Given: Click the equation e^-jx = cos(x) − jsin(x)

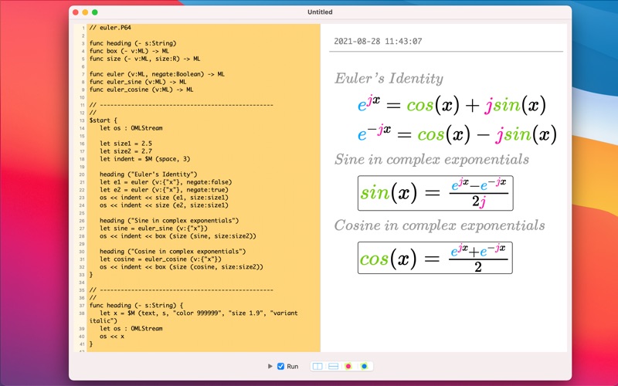Looking at the screenshot, I should (x=457, y=134).
